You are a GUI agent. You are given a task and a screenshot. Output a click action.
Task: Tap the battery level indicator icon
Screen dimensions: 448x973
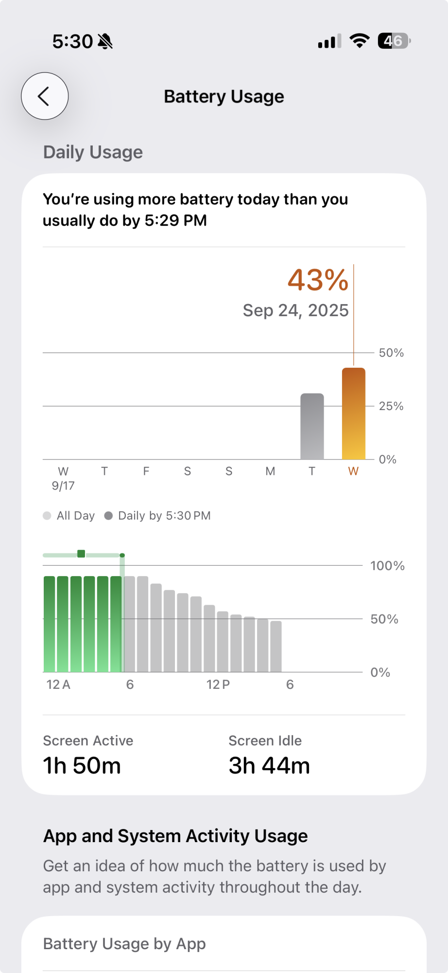click(394, 41)
